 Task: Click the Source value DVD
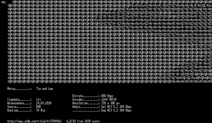click(38, 107)
